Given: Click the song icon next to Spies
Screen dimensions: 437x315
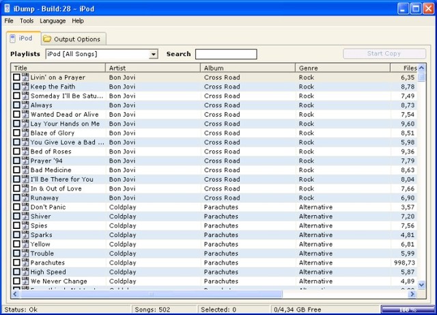Looking at the screenshot, I should coord(25,225).
